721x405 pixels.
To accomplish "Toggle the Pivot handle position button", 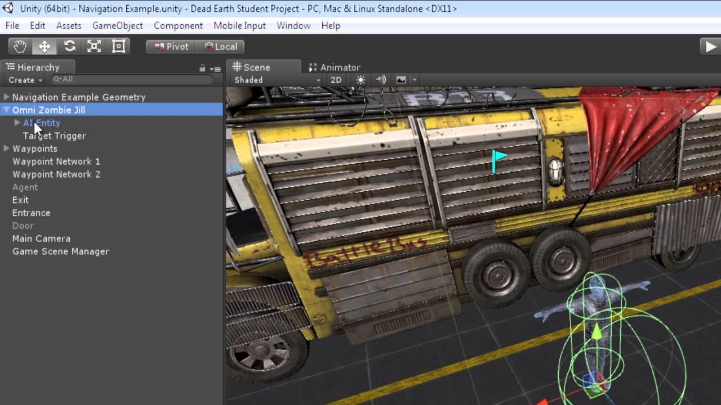I will 171,47.
